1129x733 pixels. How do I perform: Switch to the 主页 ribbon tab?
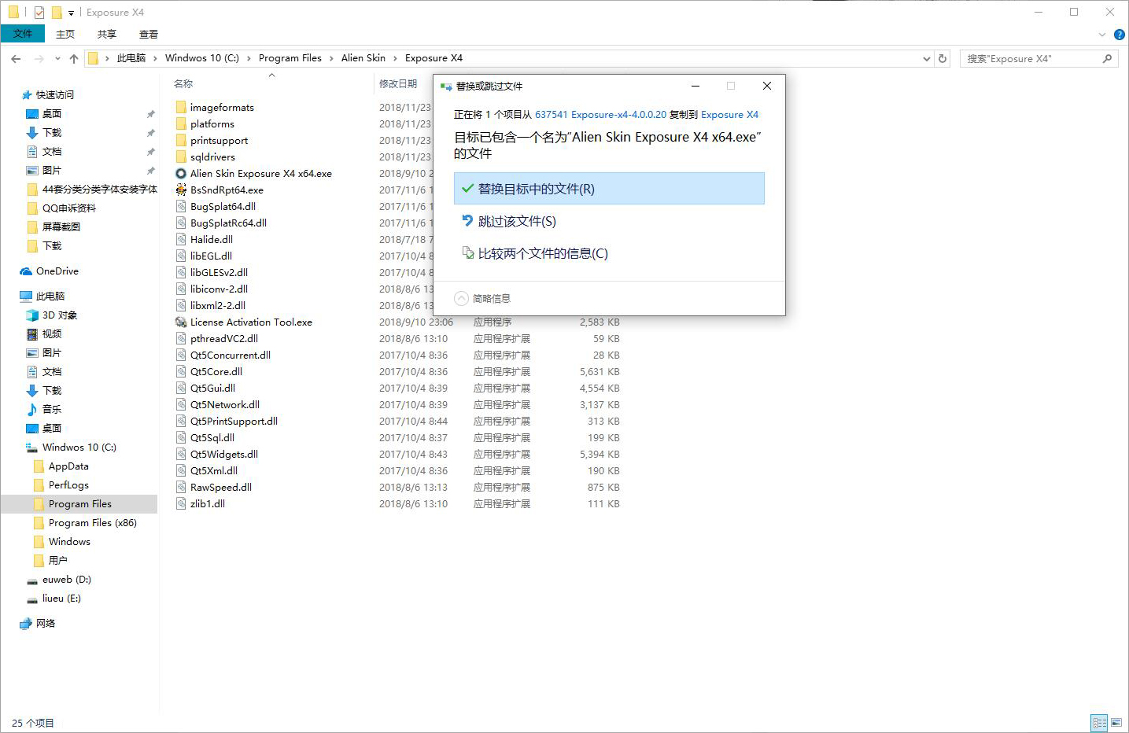click(x=65, y=34)
